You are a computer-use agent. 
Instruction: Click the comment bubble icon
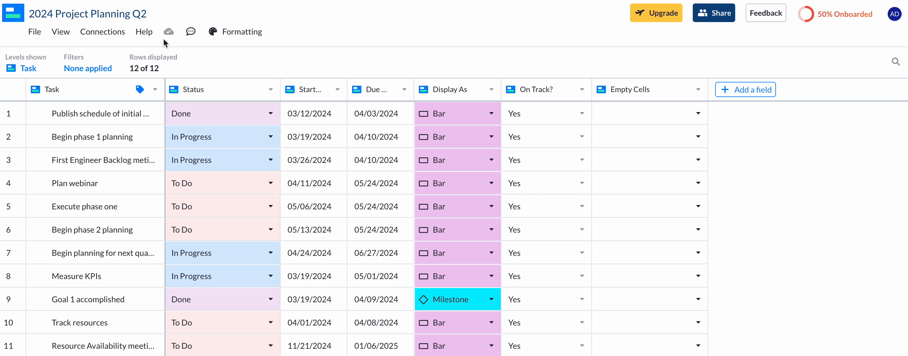(191, 31)
